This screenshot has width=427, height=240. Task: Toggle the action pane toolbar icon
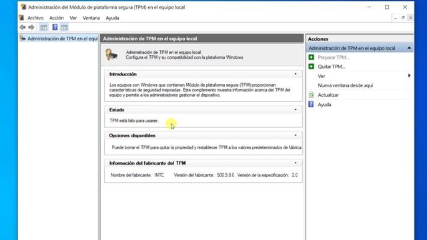point(64,27)
